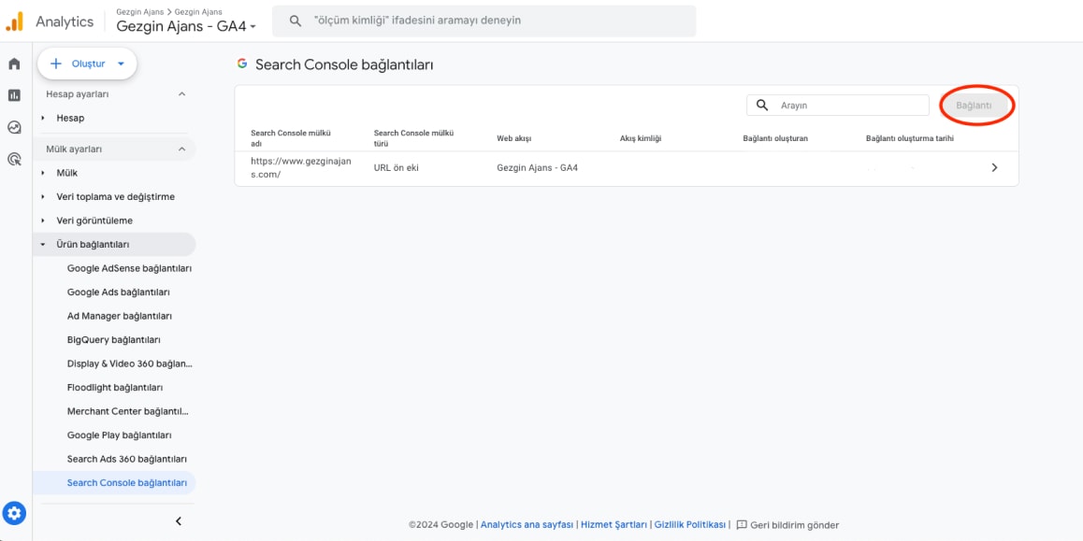Open Google Play bağlantıları
This screenshot has height=541, width=1083.
120,435
